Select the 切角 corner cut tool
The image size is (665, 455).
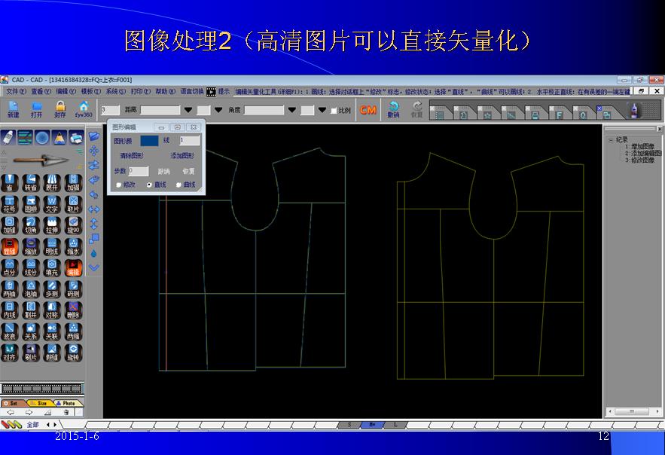coord(31,225)
